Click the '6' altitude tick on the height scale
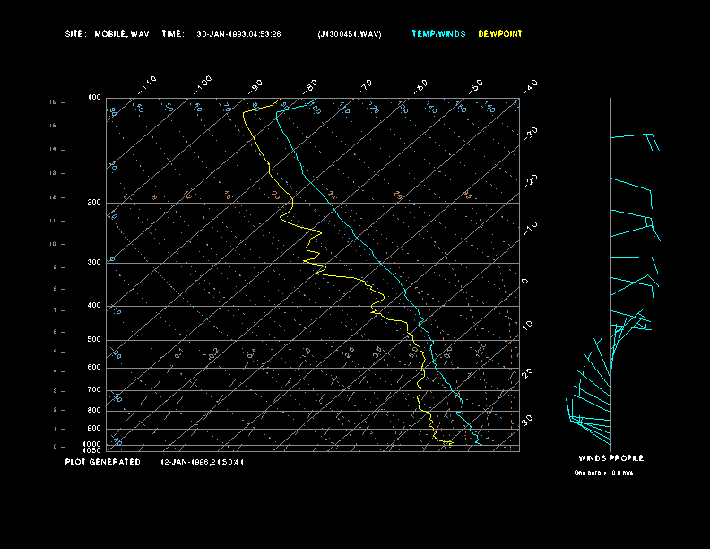This screenshot has height=549, width=710. coord(56,332)
